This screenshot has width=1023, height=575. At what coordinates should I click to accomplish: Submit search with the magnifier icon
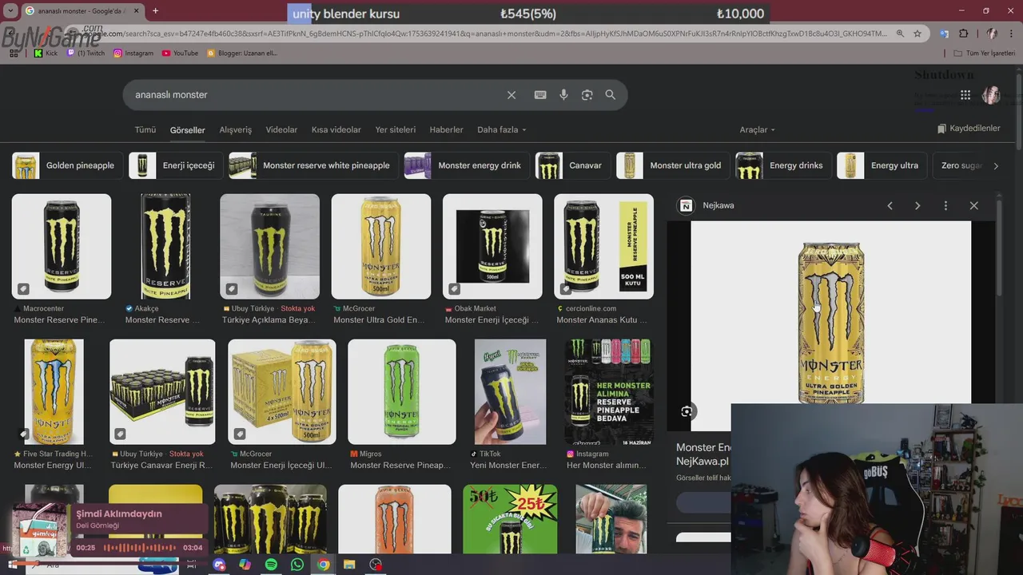pos(611,95)
